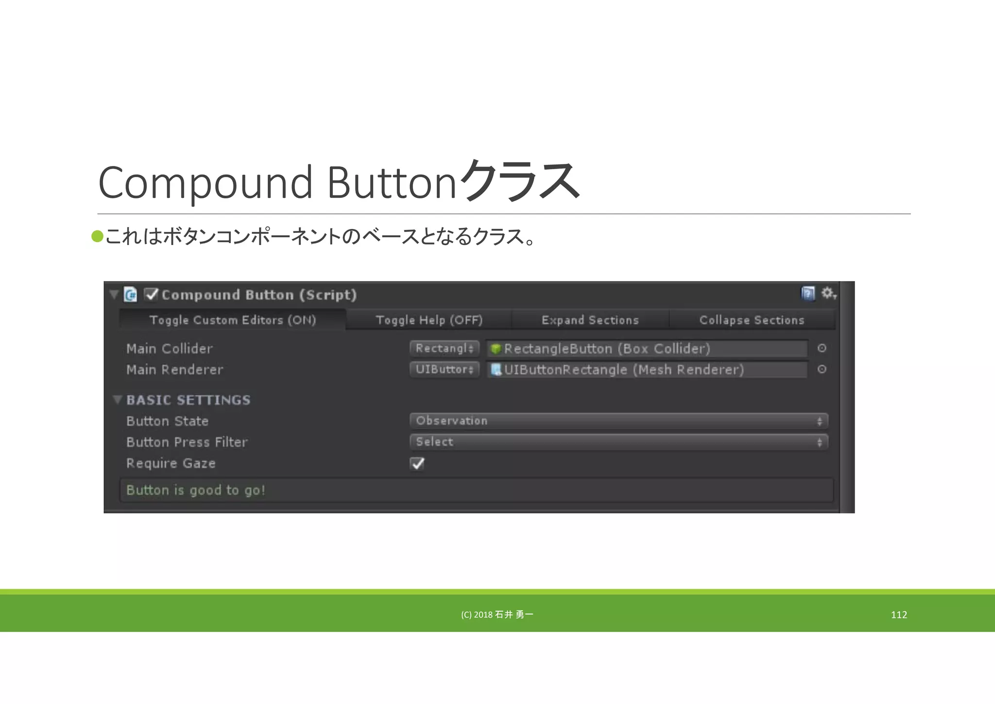Open the component help reference icon
Viewport: 995px width, 704px height.
coord(807,293)
